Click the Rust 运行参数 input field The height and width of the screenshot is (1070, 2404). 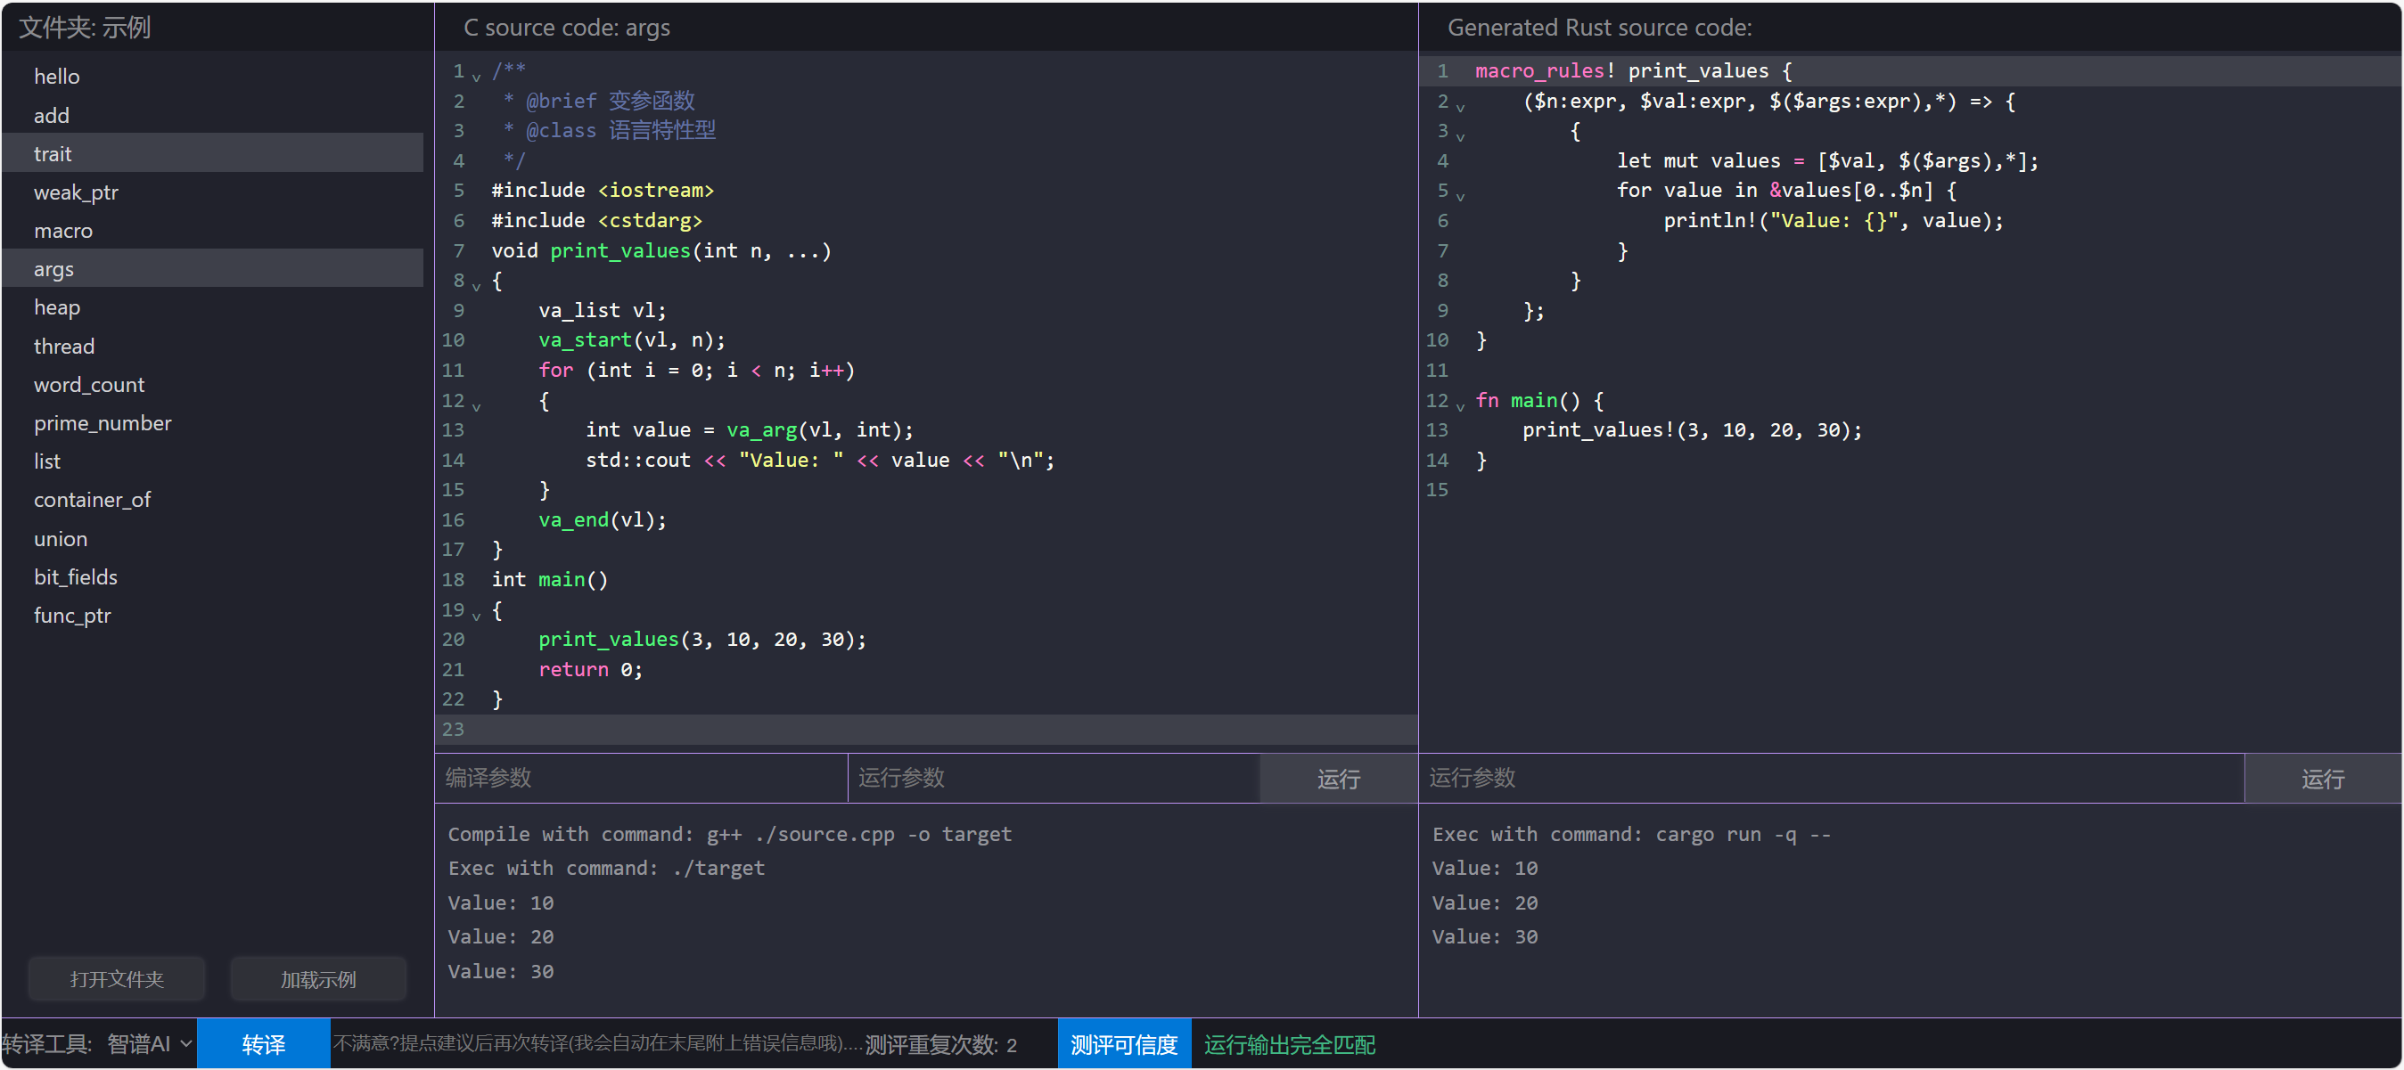coord(1831,778)
